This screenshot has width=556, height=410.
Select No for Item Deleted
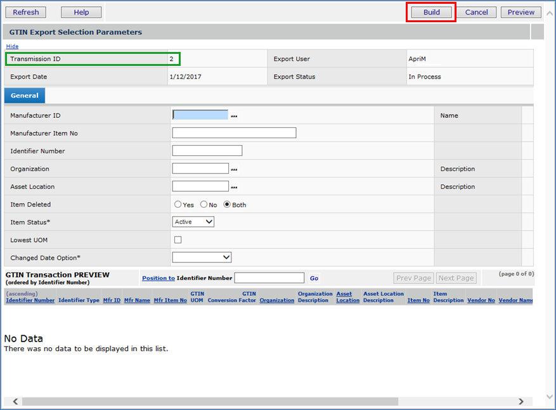(x=204, y=205)
